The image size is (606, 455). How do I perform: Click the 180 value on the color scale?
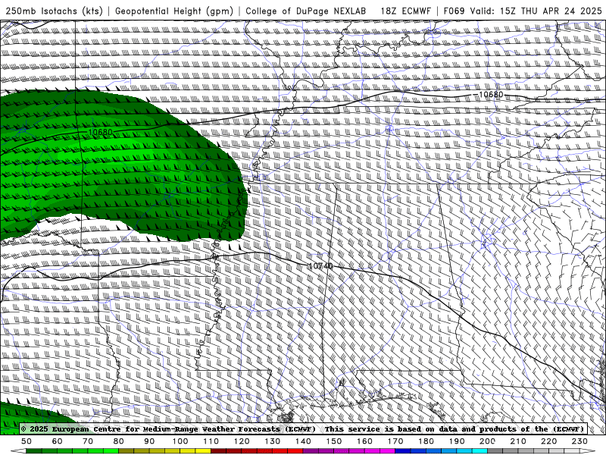click(x=426, y=441)
